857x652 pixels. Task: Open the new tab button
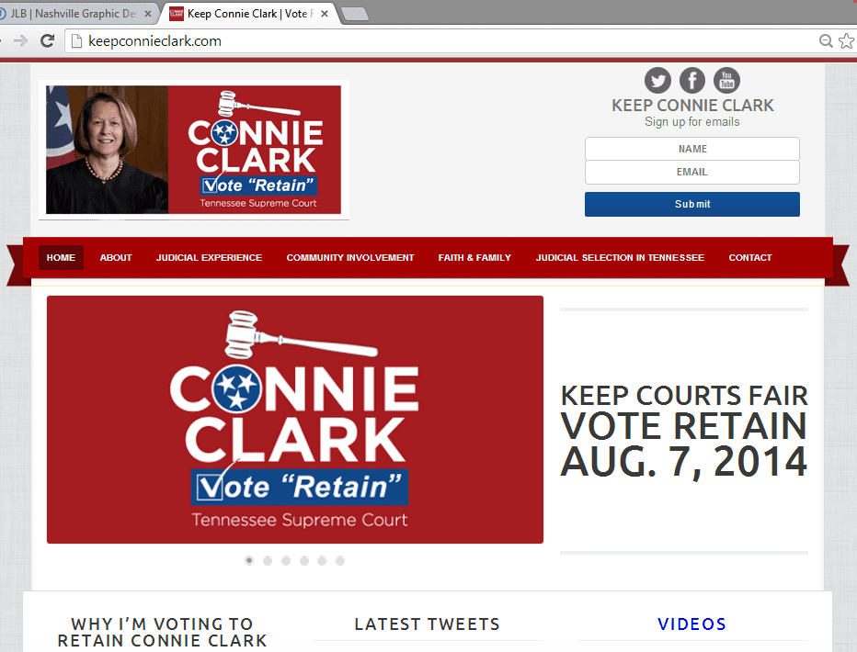[x=355, y=15]
